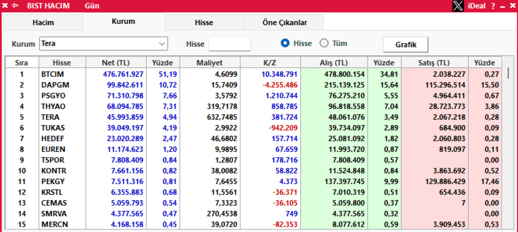Sort by the Maliyet column header
The height and width of the screenshot is (232, 518).
pyautogui.click(x=210, y=63)
